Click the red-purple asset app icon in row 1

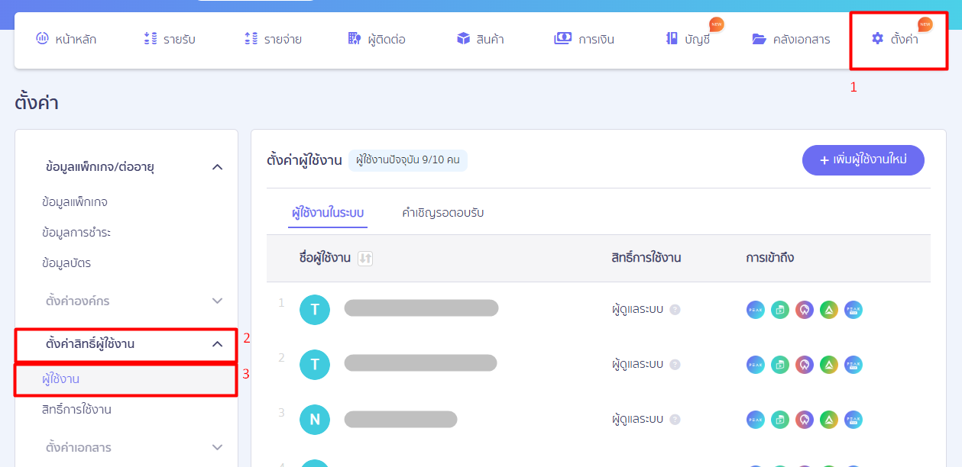805,310
